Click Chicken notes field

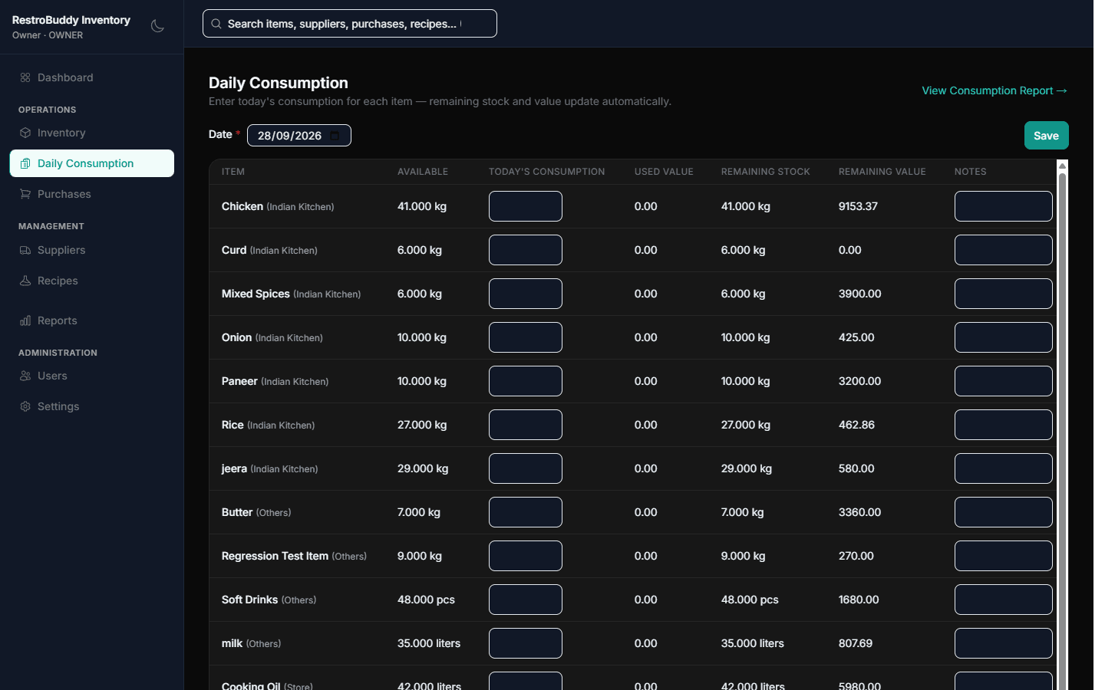(1004, 206)
